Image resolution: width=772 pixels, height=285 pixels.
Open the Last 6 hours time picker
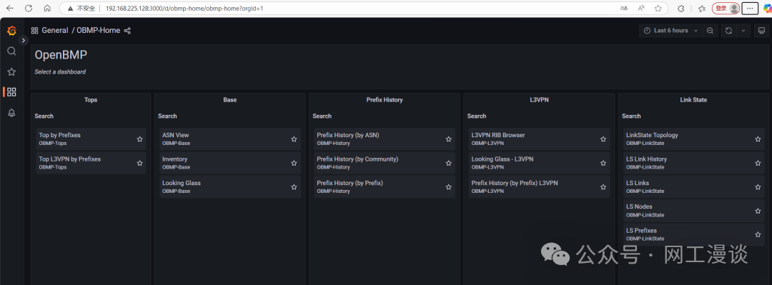pos(670,31)
